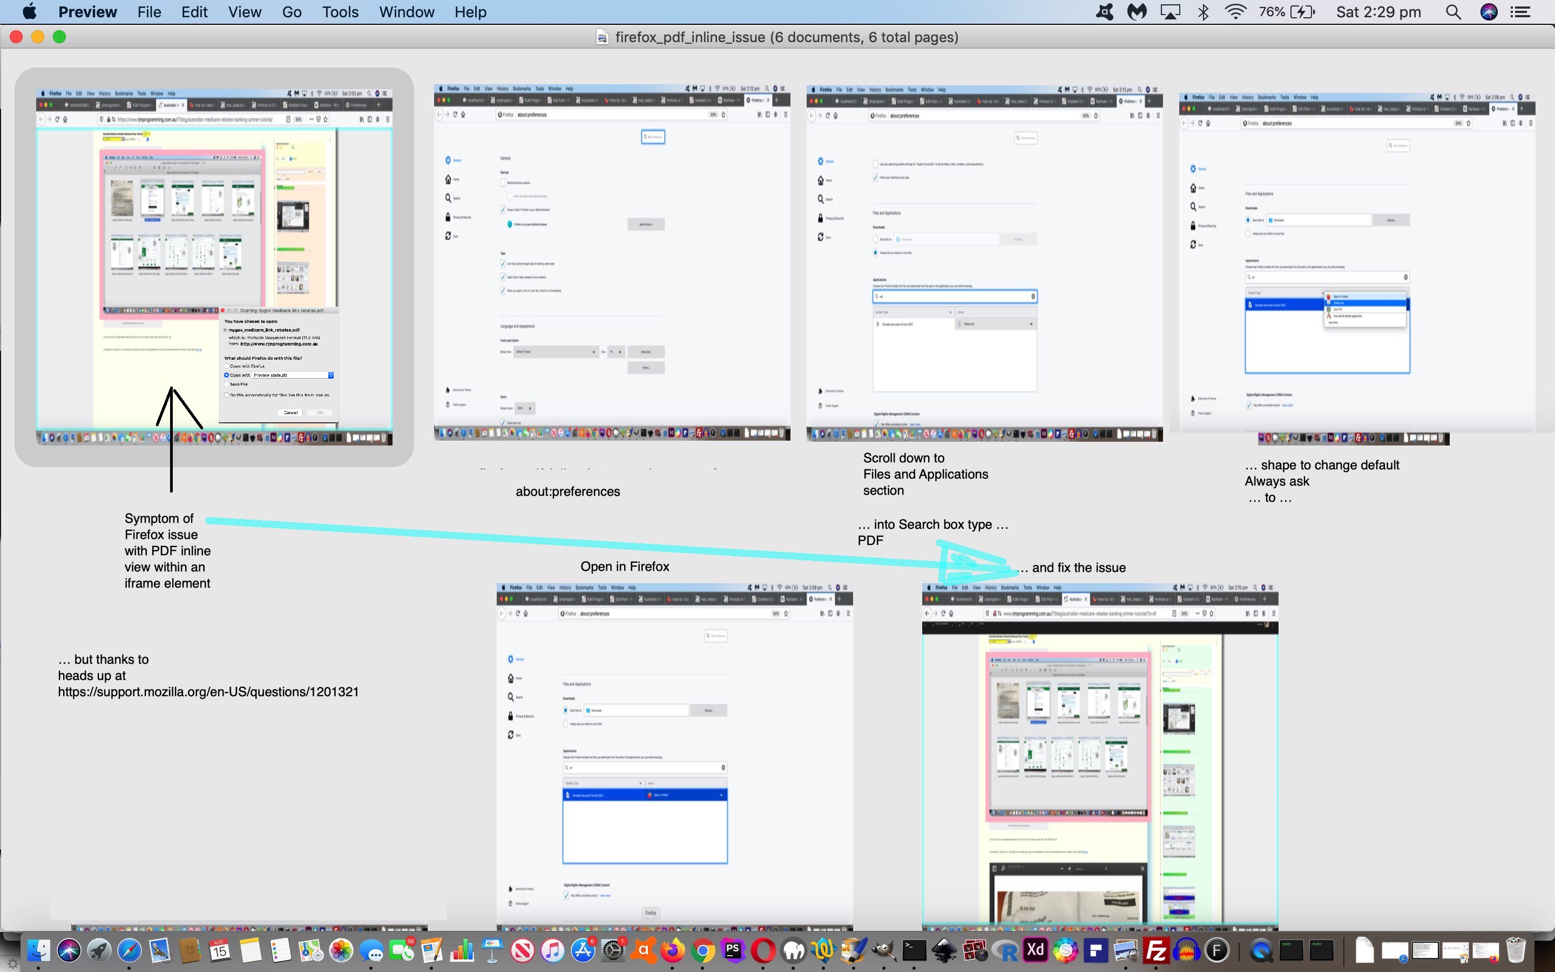Click battery status 76% in menu bar

(1287, 12)
